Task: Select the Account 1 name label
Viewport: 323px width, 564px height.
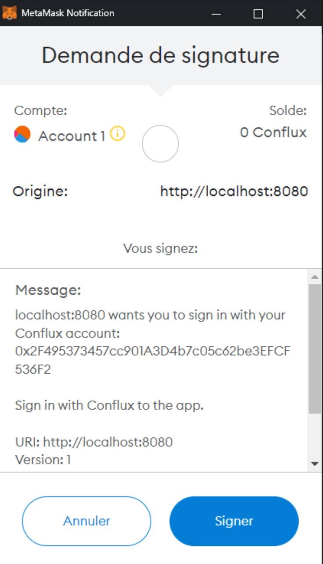Action: click(72, 136)
